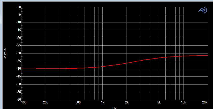Click the "1k" frequency axis label
213x109 pixels.
pos(102,102)
